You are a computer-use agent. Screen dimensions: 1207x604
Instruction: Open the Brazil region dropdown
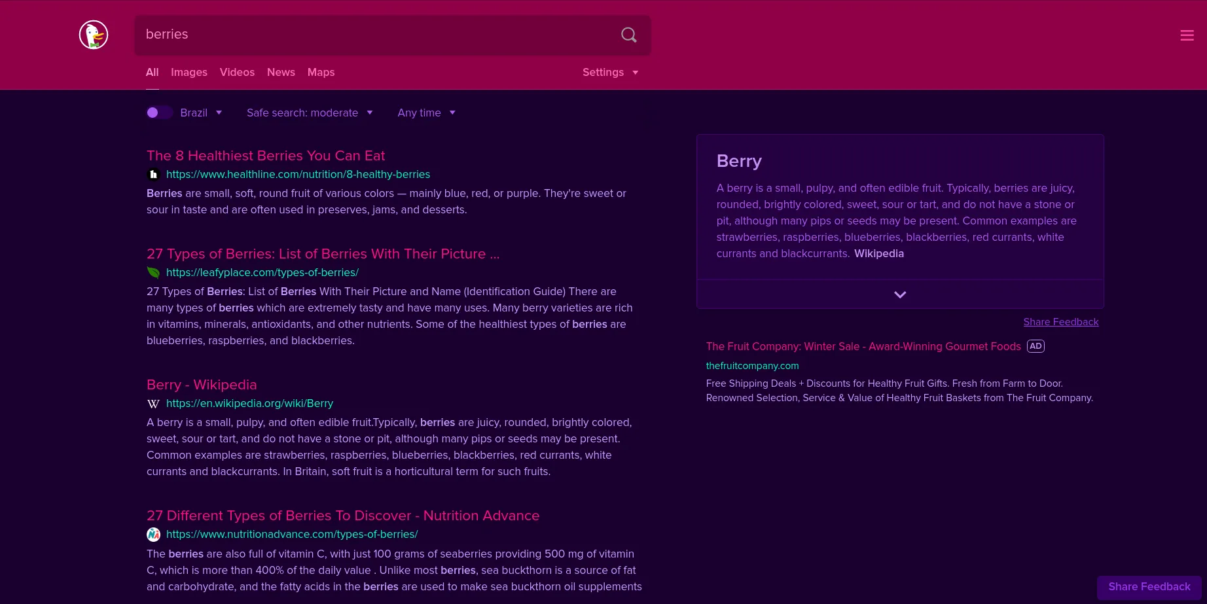pos(202,113)
